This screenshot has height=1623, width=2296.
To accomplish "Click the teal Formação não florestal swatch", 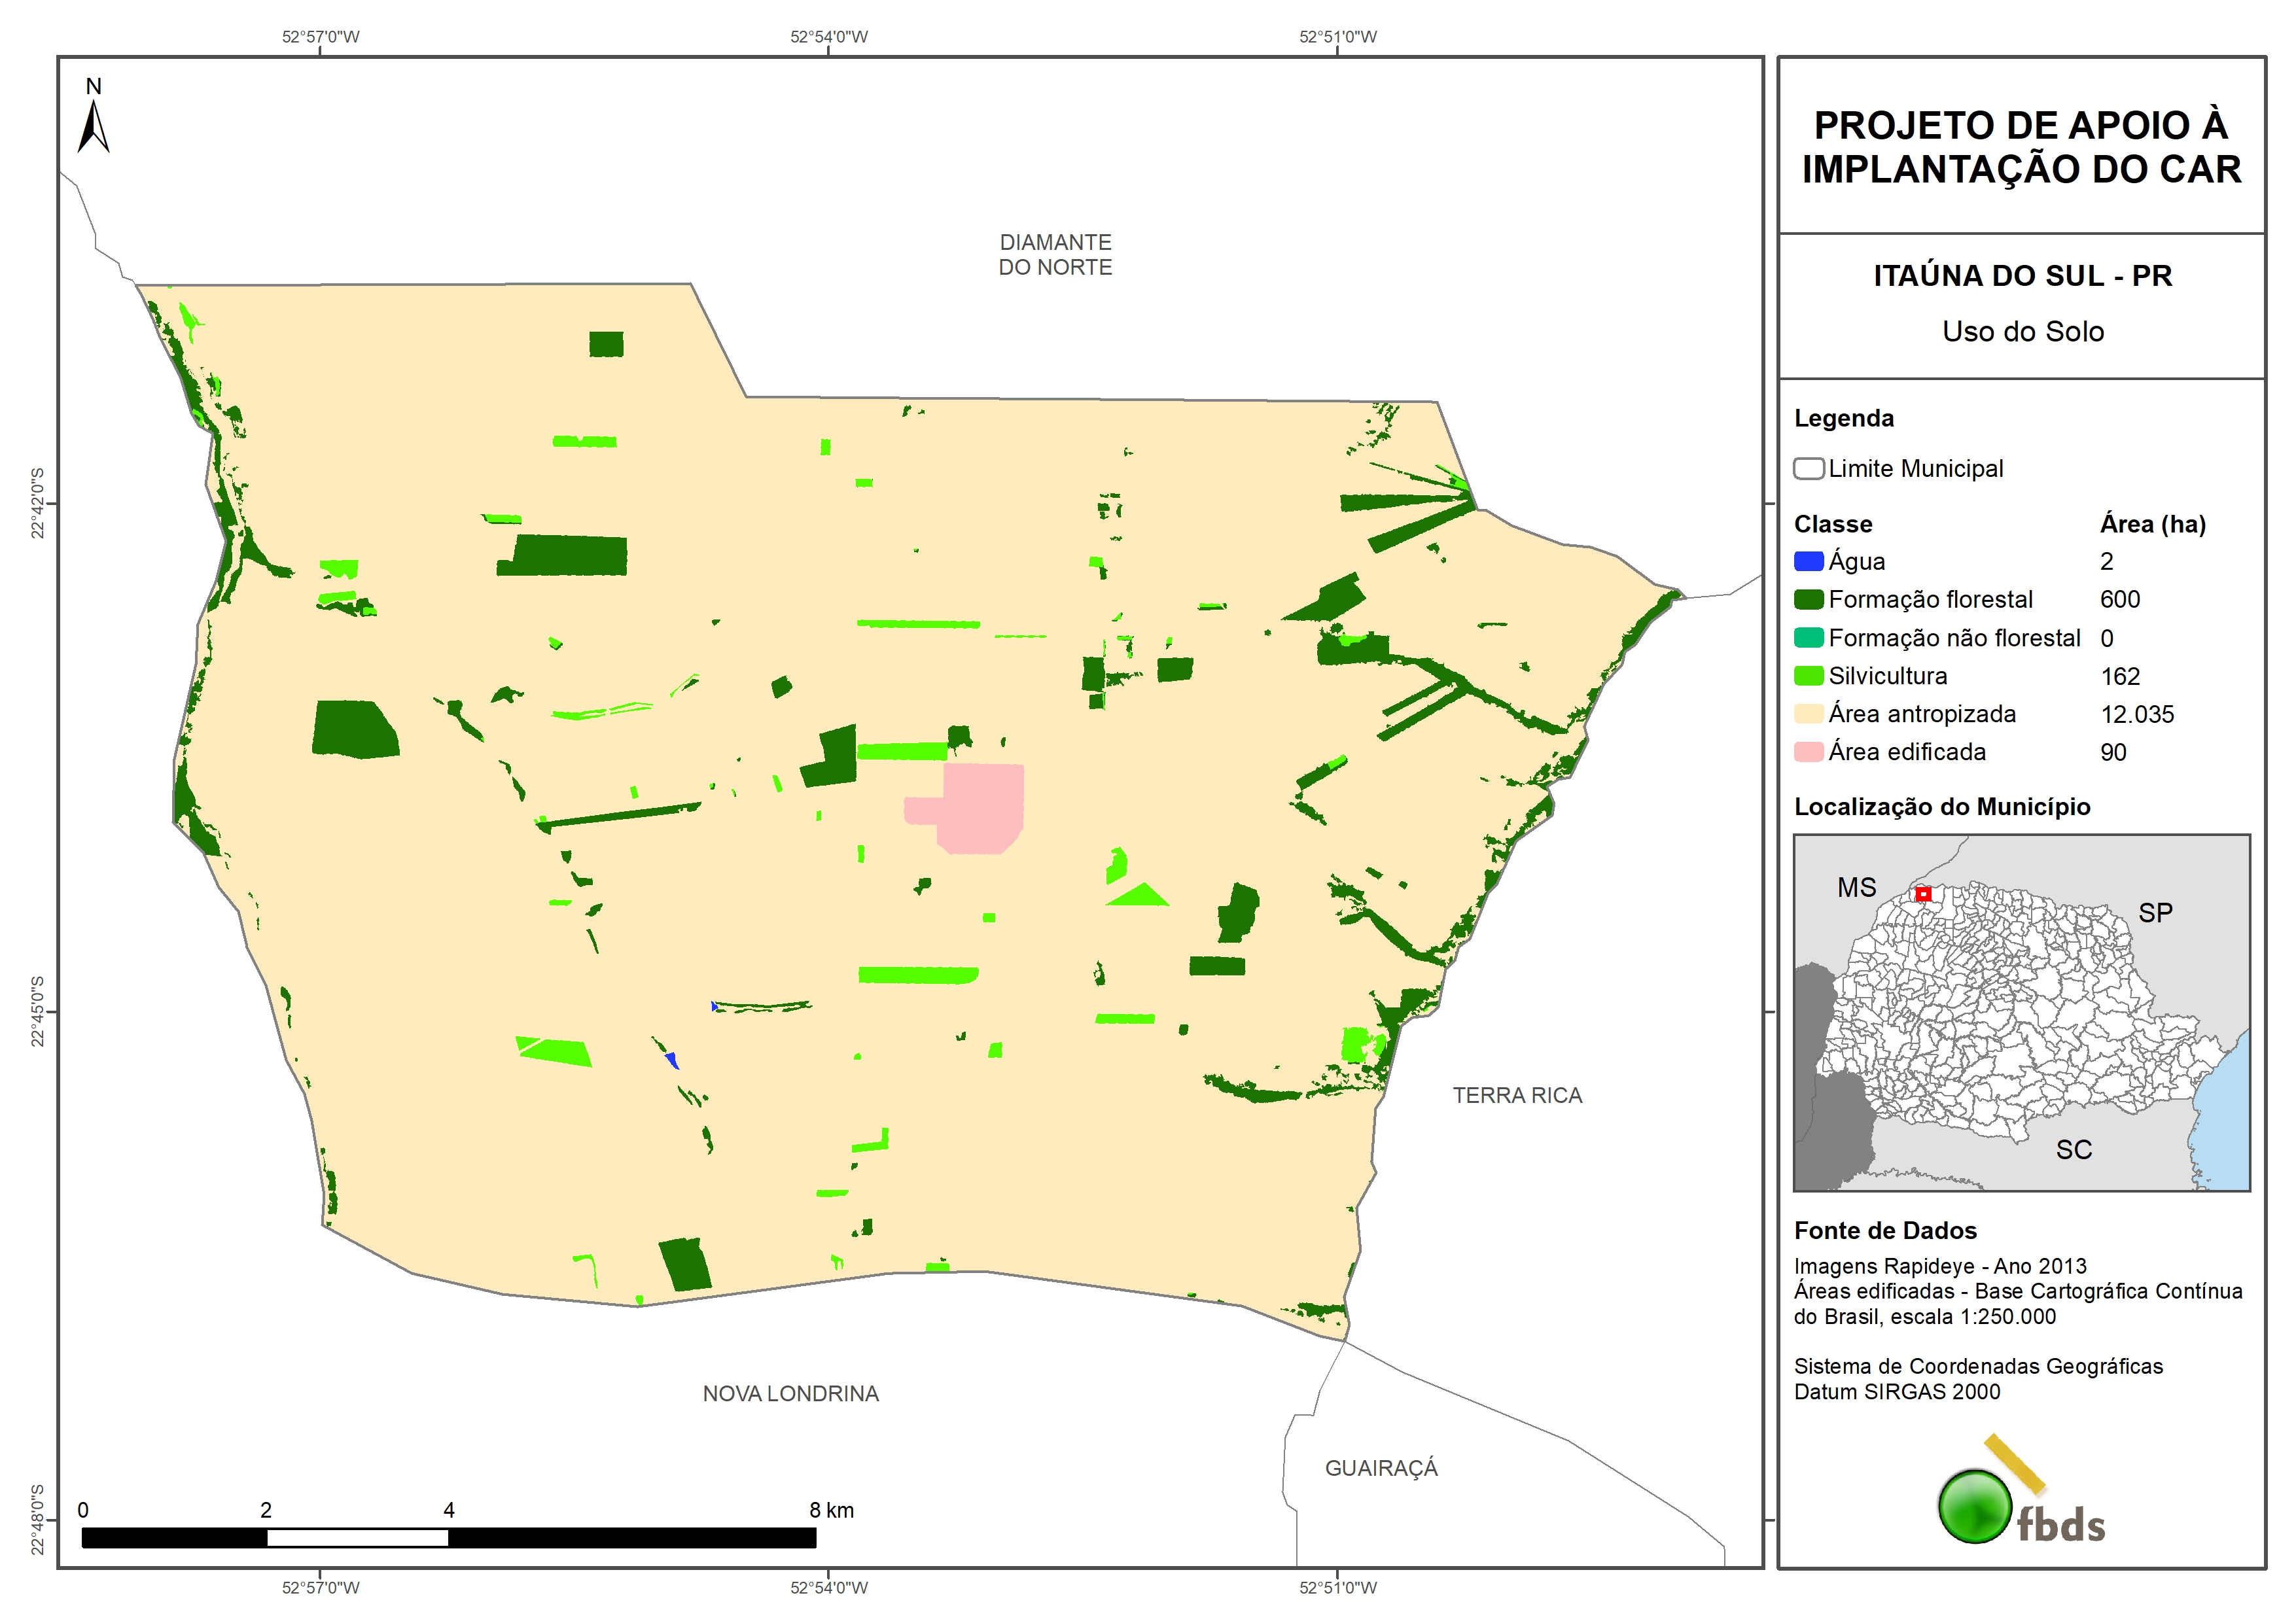I will [1808, 638].
